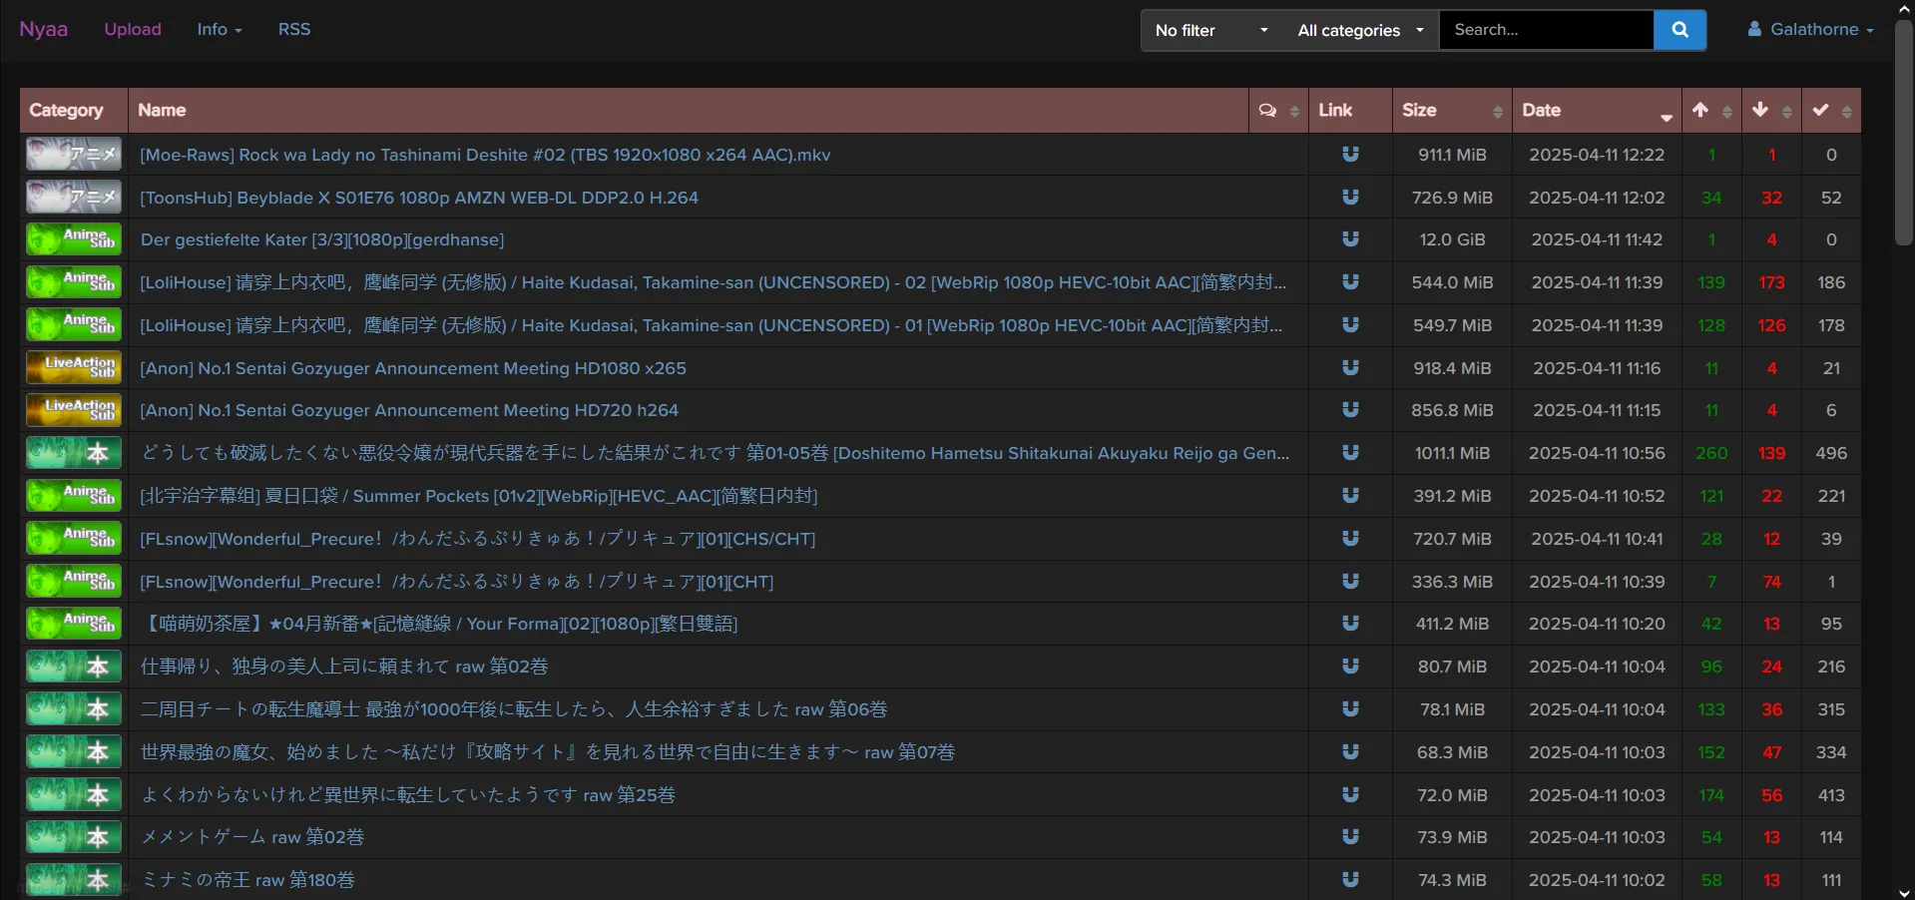
Task: Click seeders value 260
Action: point(1711,453)
